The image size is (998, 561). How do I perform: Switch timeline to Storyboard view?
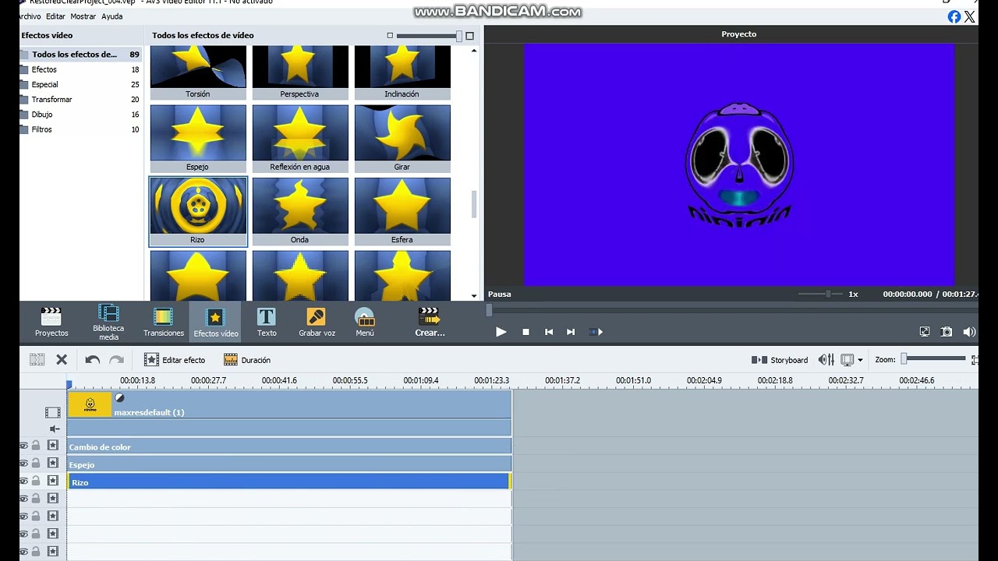pos(780,360)
